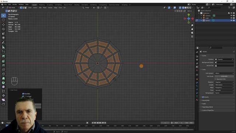The width and height of the screenshot is (236, 133).
Task: Select the Rotate tool
Action: (x=3, y=29)
